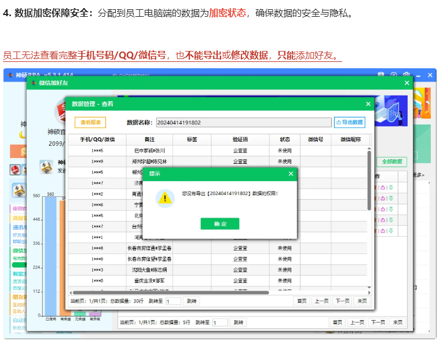Open 查看报表 report view
The height and width of the screenshot is (349, 440).
[x=90, y=122]
